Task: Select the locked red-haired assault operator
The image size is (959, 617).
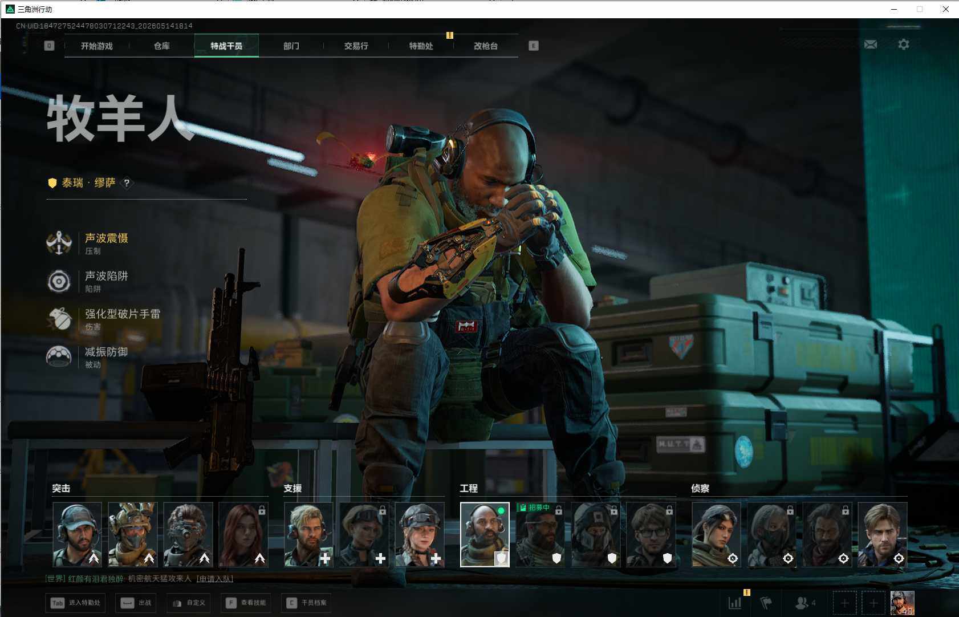Action: [x=243, y=535]
